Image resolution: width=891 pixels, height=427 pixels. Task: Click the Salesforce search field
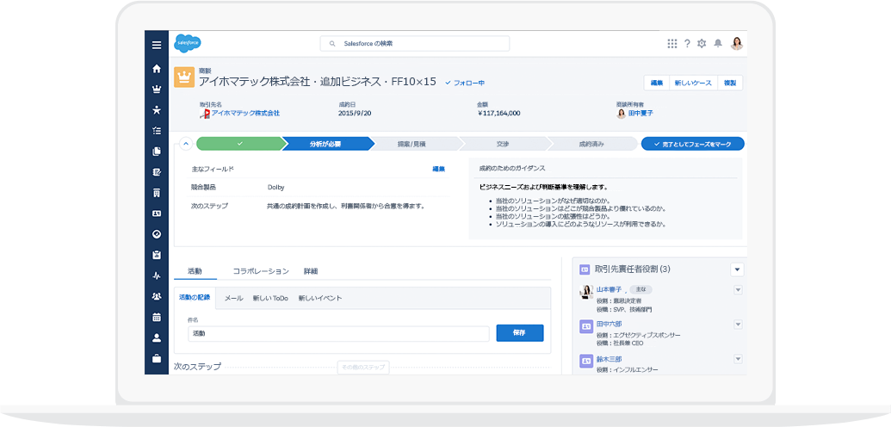pos(415,44)
